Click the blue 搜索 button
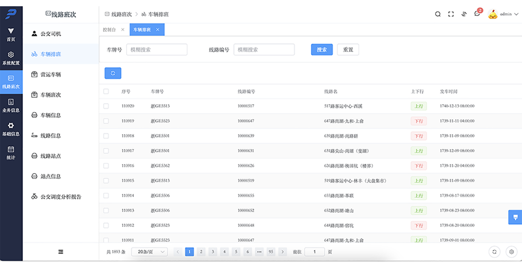Image resolution: width=522 pixels, height=267 pixels. 322,50
